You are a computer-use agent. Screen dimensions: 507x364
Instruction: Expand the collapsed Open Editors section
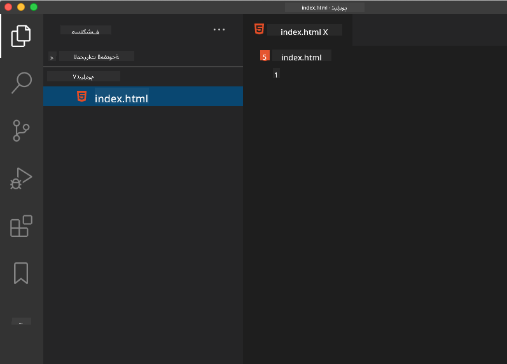[x=52, y=57]
